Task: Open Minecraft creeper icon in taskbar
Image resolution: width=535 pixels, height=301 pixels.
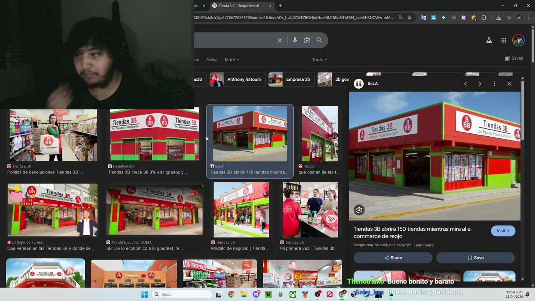Action: pyautogui.click(x=268, y=294)
